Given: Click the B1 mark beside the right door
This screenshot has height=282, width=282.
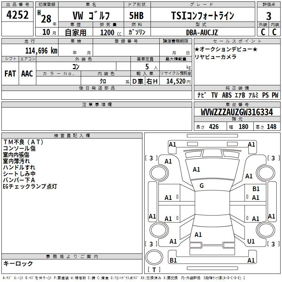Looking at the screenshot, I should 256,189.
